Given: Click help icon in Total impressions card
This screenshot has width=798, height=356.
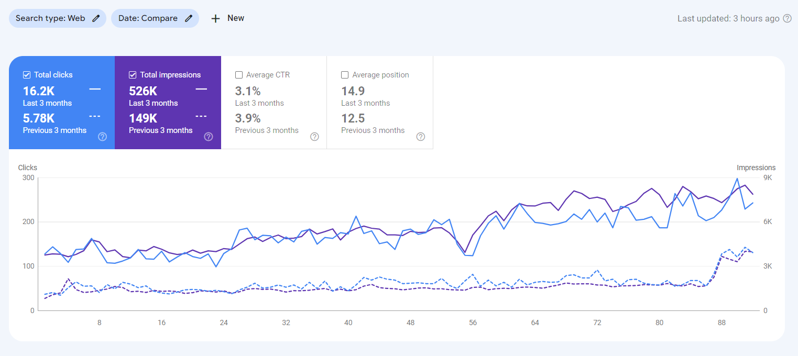Looking at the screenshot, I should click(x=209, y=137).
